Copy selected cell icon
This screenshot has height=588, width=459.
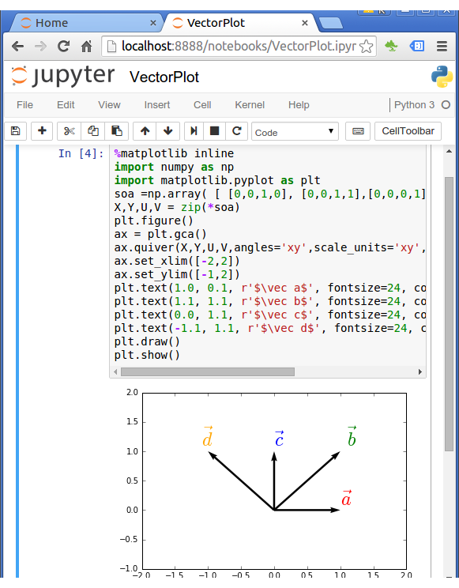tap(93, 131)
